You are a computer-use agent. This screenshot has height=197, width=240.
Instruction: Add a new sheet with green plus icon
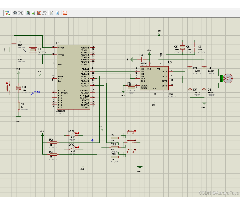pyautogui.click(x=33, y=13)
